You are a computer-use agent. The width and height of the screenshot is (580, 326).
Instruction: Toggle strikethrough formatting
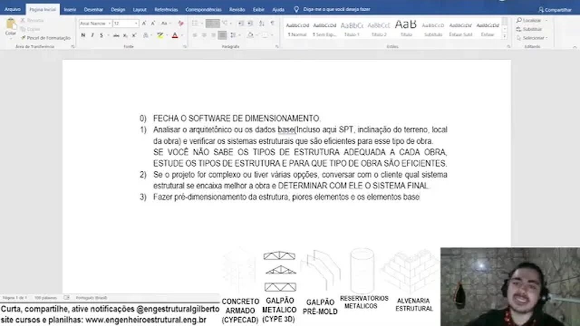116,35
